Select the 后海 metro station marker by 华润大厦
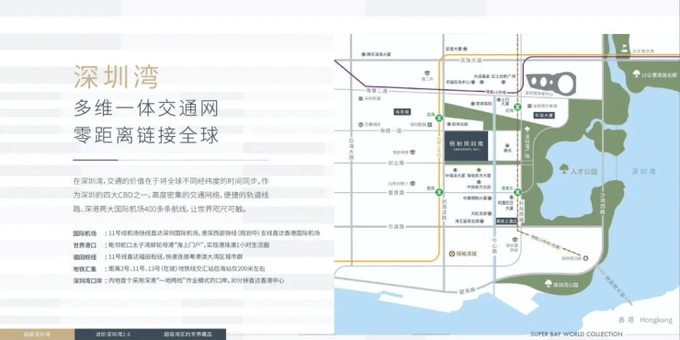The width and height of the screenshot is (680, 340). (517, 107)
